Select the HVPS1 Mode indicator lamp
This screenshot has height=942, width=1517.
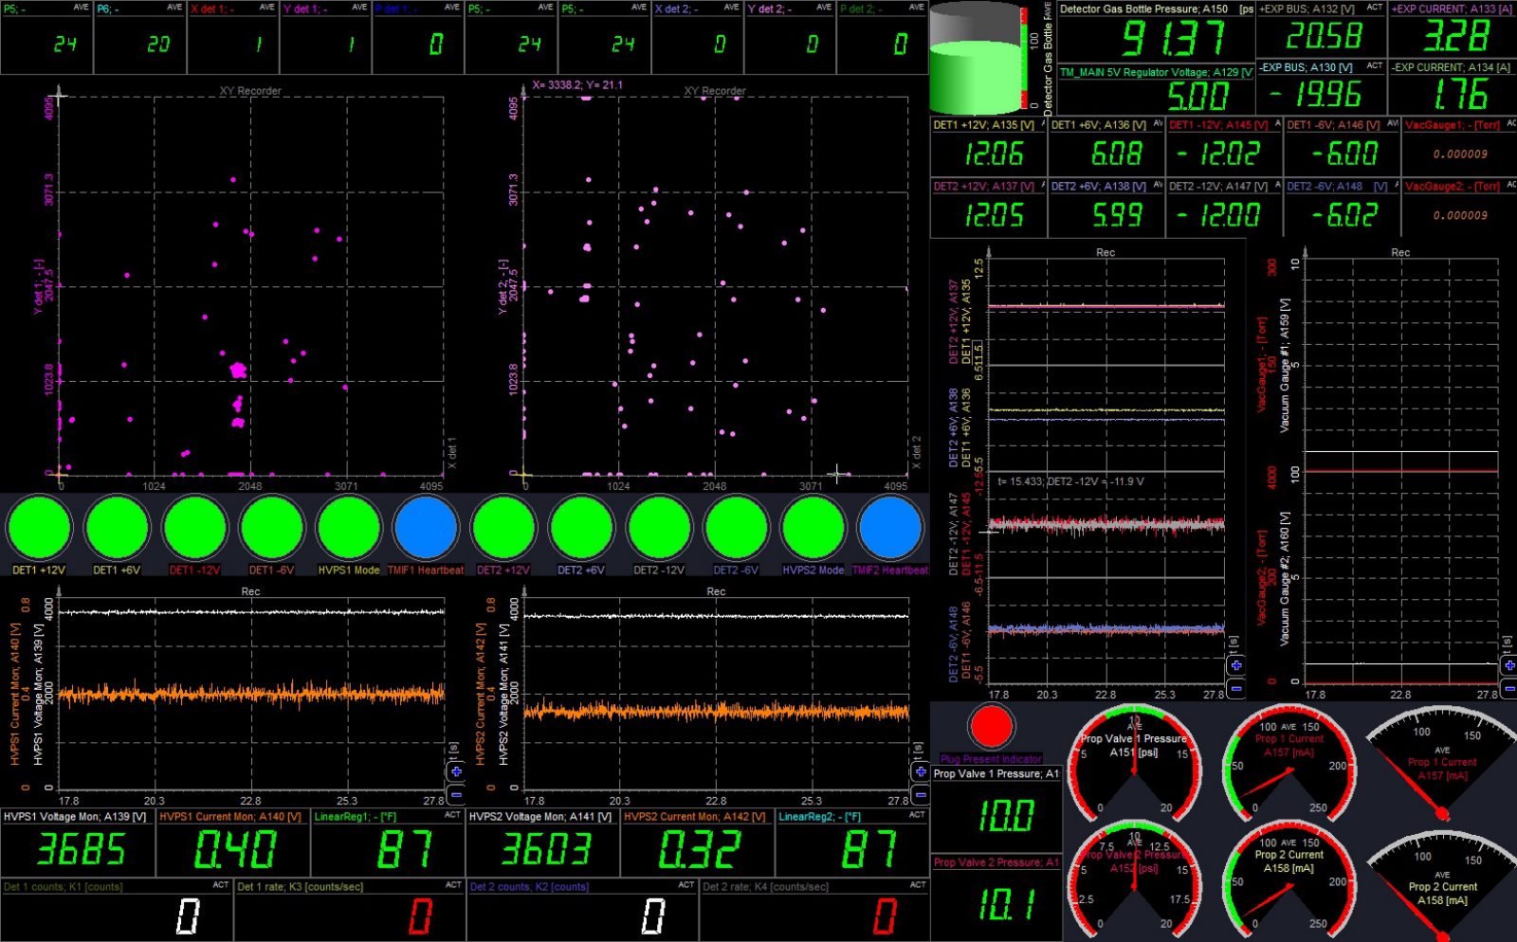[349, 527]
